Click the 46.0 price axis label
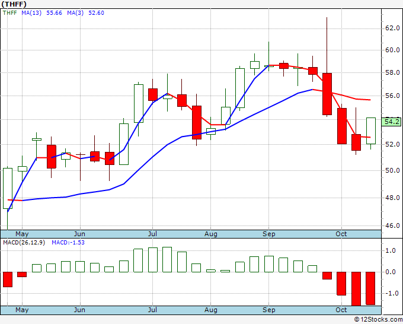Image resolution: width=403 pixels, height=324 pixels. coord(392,225)
